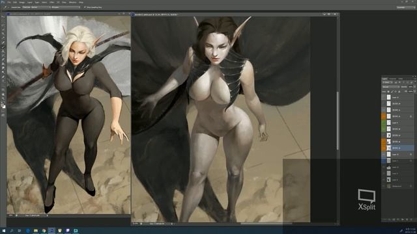The height and width of the screenshot is (234, 417).
Task: Delete layer via trash icon
Action: [x=411, y=220]
